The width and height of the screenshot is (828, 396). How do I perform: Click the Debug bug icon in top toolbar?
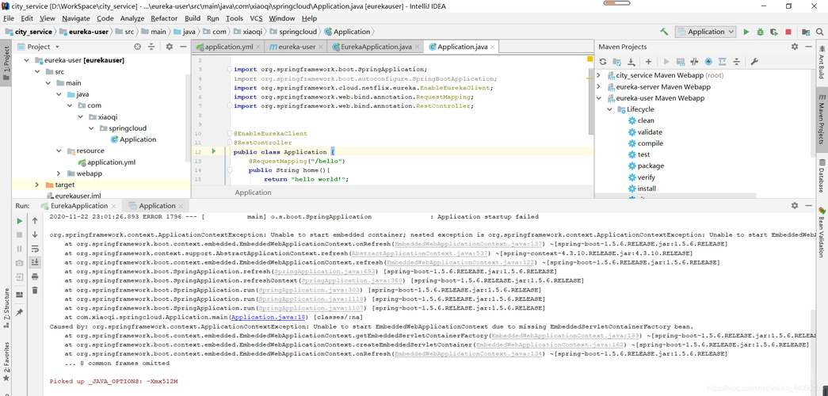pyautogui.click(x=760, y=32)
